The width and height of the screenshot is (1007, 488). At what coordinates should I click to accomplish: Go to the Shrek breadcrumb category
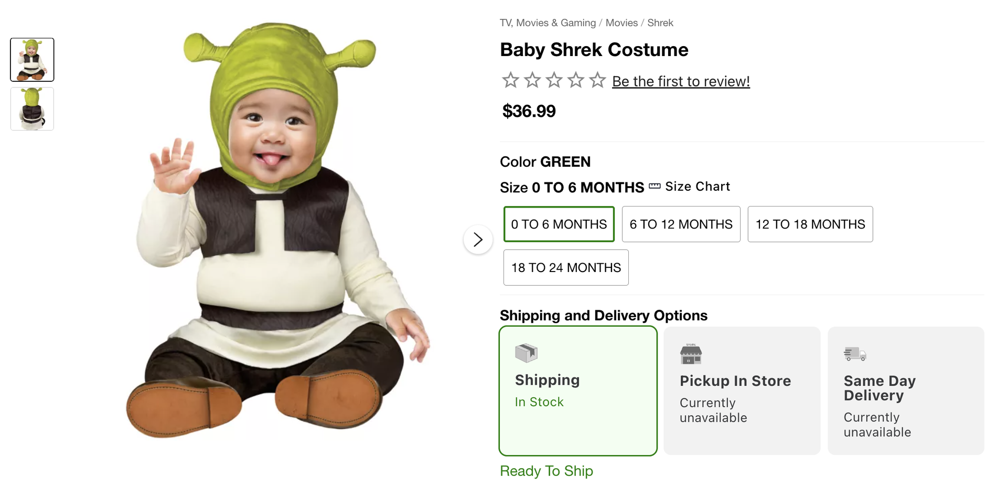click(660, 23)
